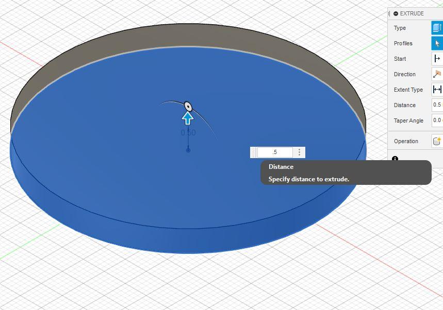
Task: Click the Operation icon in Extrude dialog
Action: (x=438, y=141)
